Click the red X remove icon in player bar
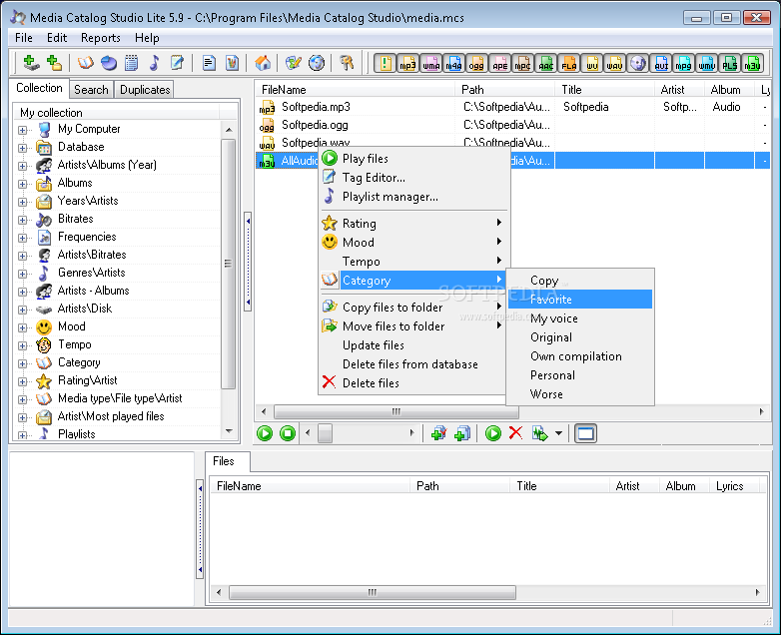This screenshot has height=635, width=781. point(516,433)
